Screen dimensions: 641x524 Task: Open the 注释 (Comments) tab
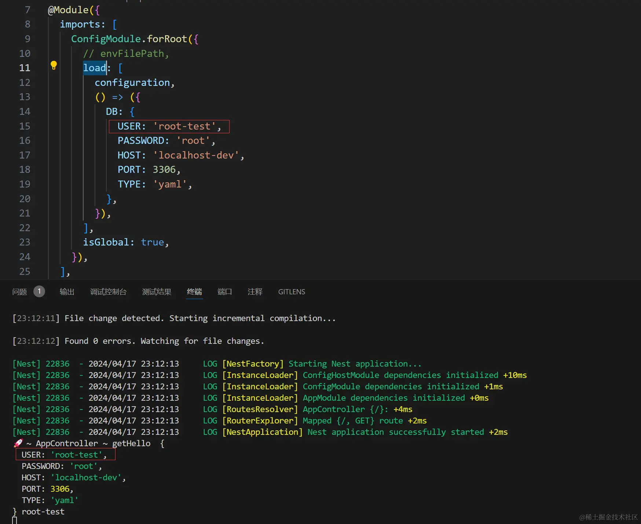point(255,292)
